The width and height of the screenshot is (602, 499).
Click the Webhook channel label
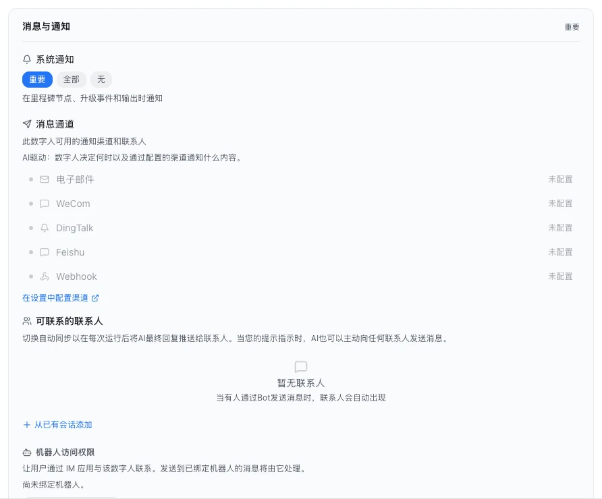tap(76, 276)
